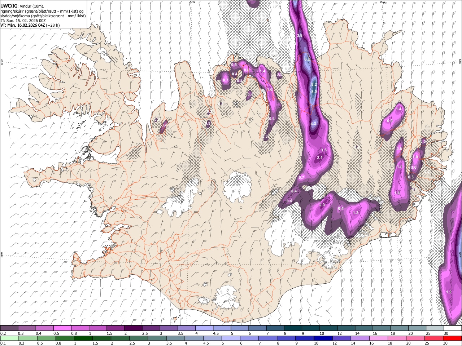Pick the light lavender 4–4.5 snow scale swatch
This screenshot has height=346, width=462.
click(x=204, y=328)
